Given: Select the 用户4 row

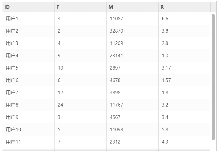Looking at the screenshot, I should click(x=106, y=56).
